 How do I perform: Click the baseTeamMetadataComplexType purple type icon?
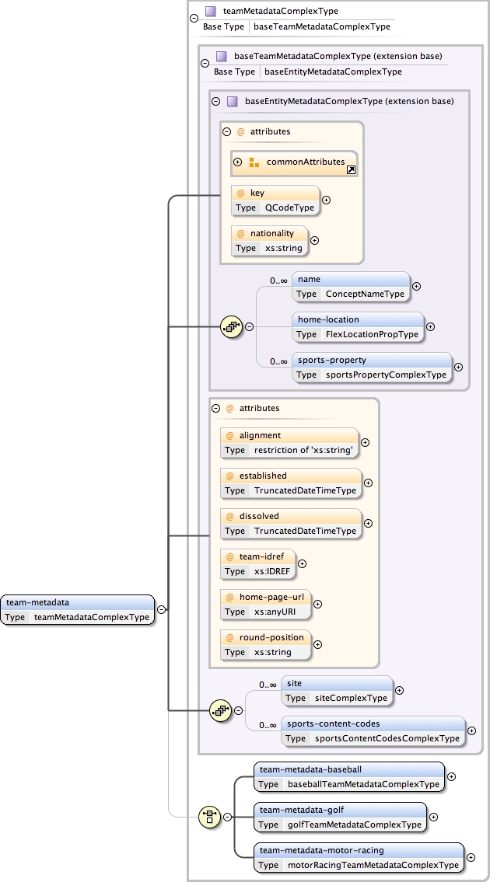click(221, 56)
